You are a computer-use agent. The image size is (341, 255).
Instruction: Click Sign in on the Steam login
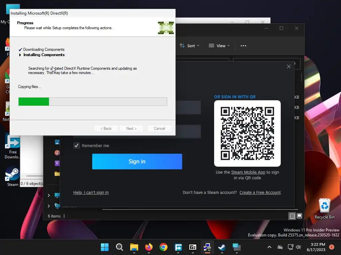click(x=137, y=162)
